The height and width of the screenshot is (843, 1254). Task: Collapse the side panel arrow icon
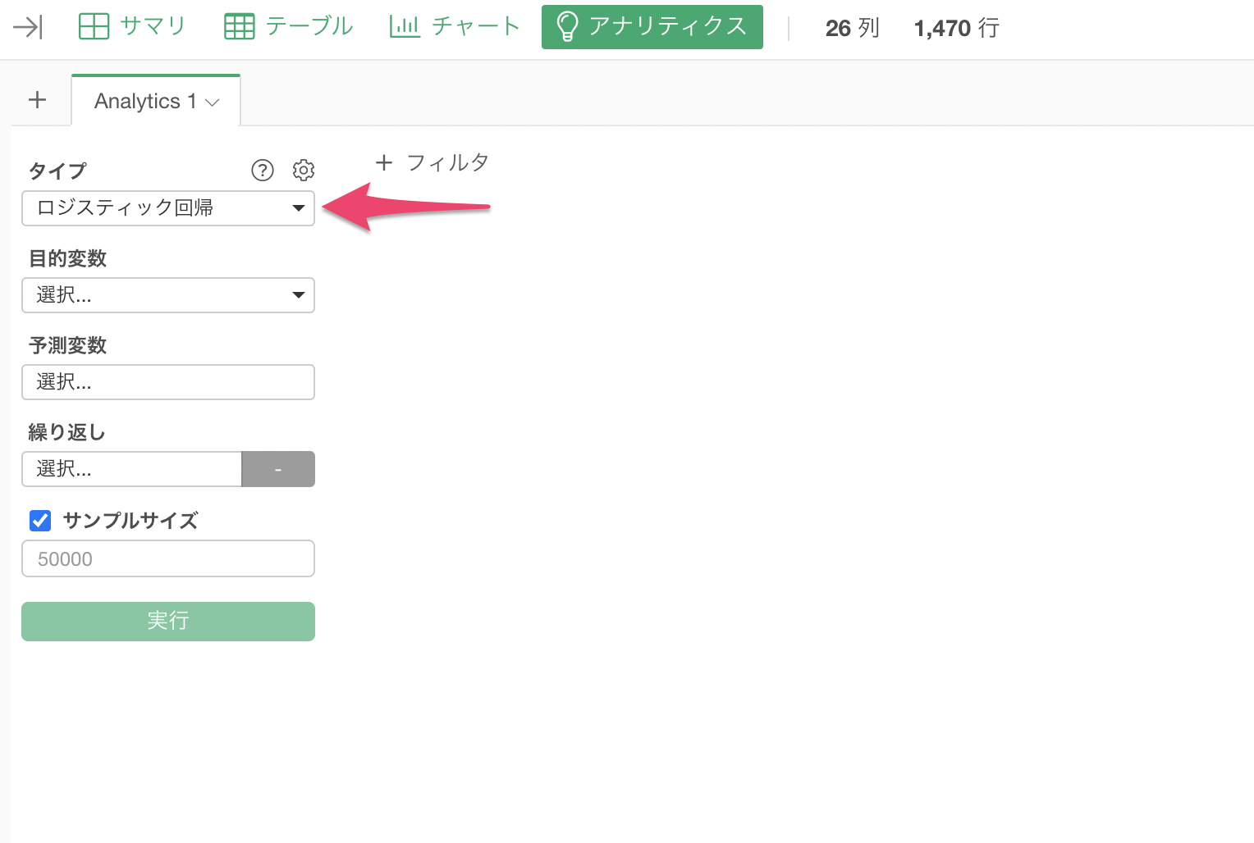coord(28,27)
